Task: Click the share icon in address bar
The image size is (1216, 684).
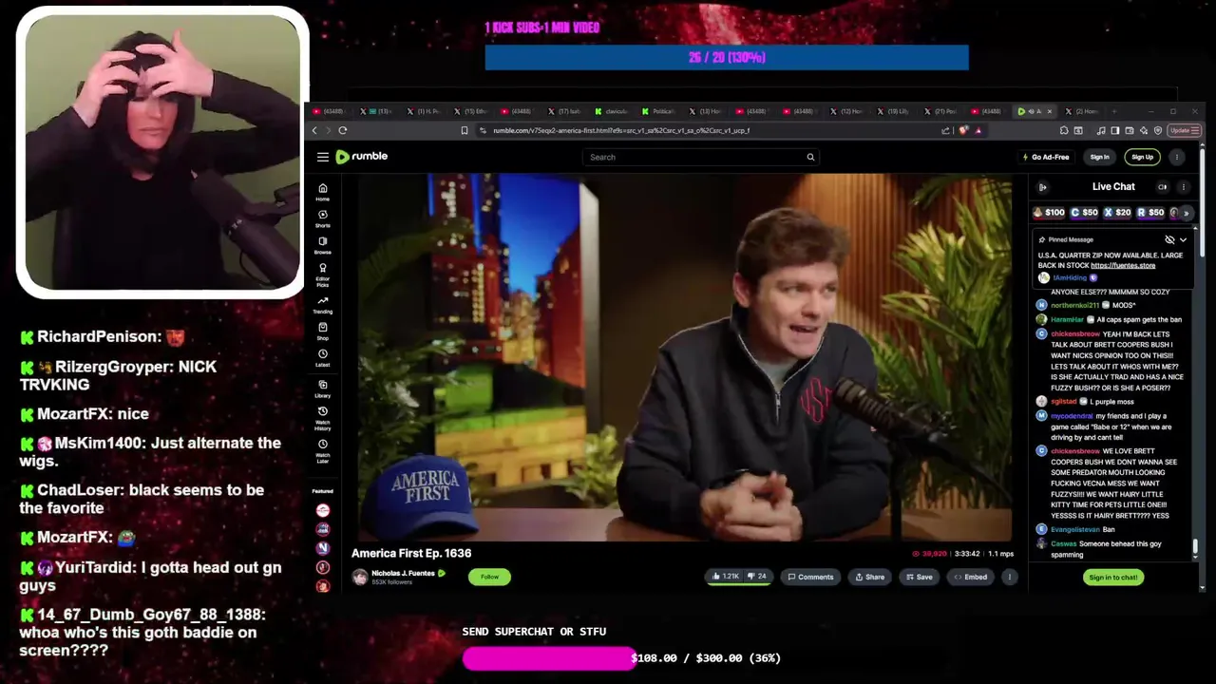Action: 946,130
